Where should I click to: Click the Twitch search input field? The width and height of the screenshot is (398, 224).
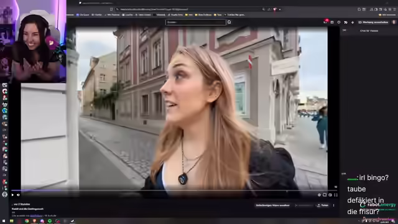196,22
